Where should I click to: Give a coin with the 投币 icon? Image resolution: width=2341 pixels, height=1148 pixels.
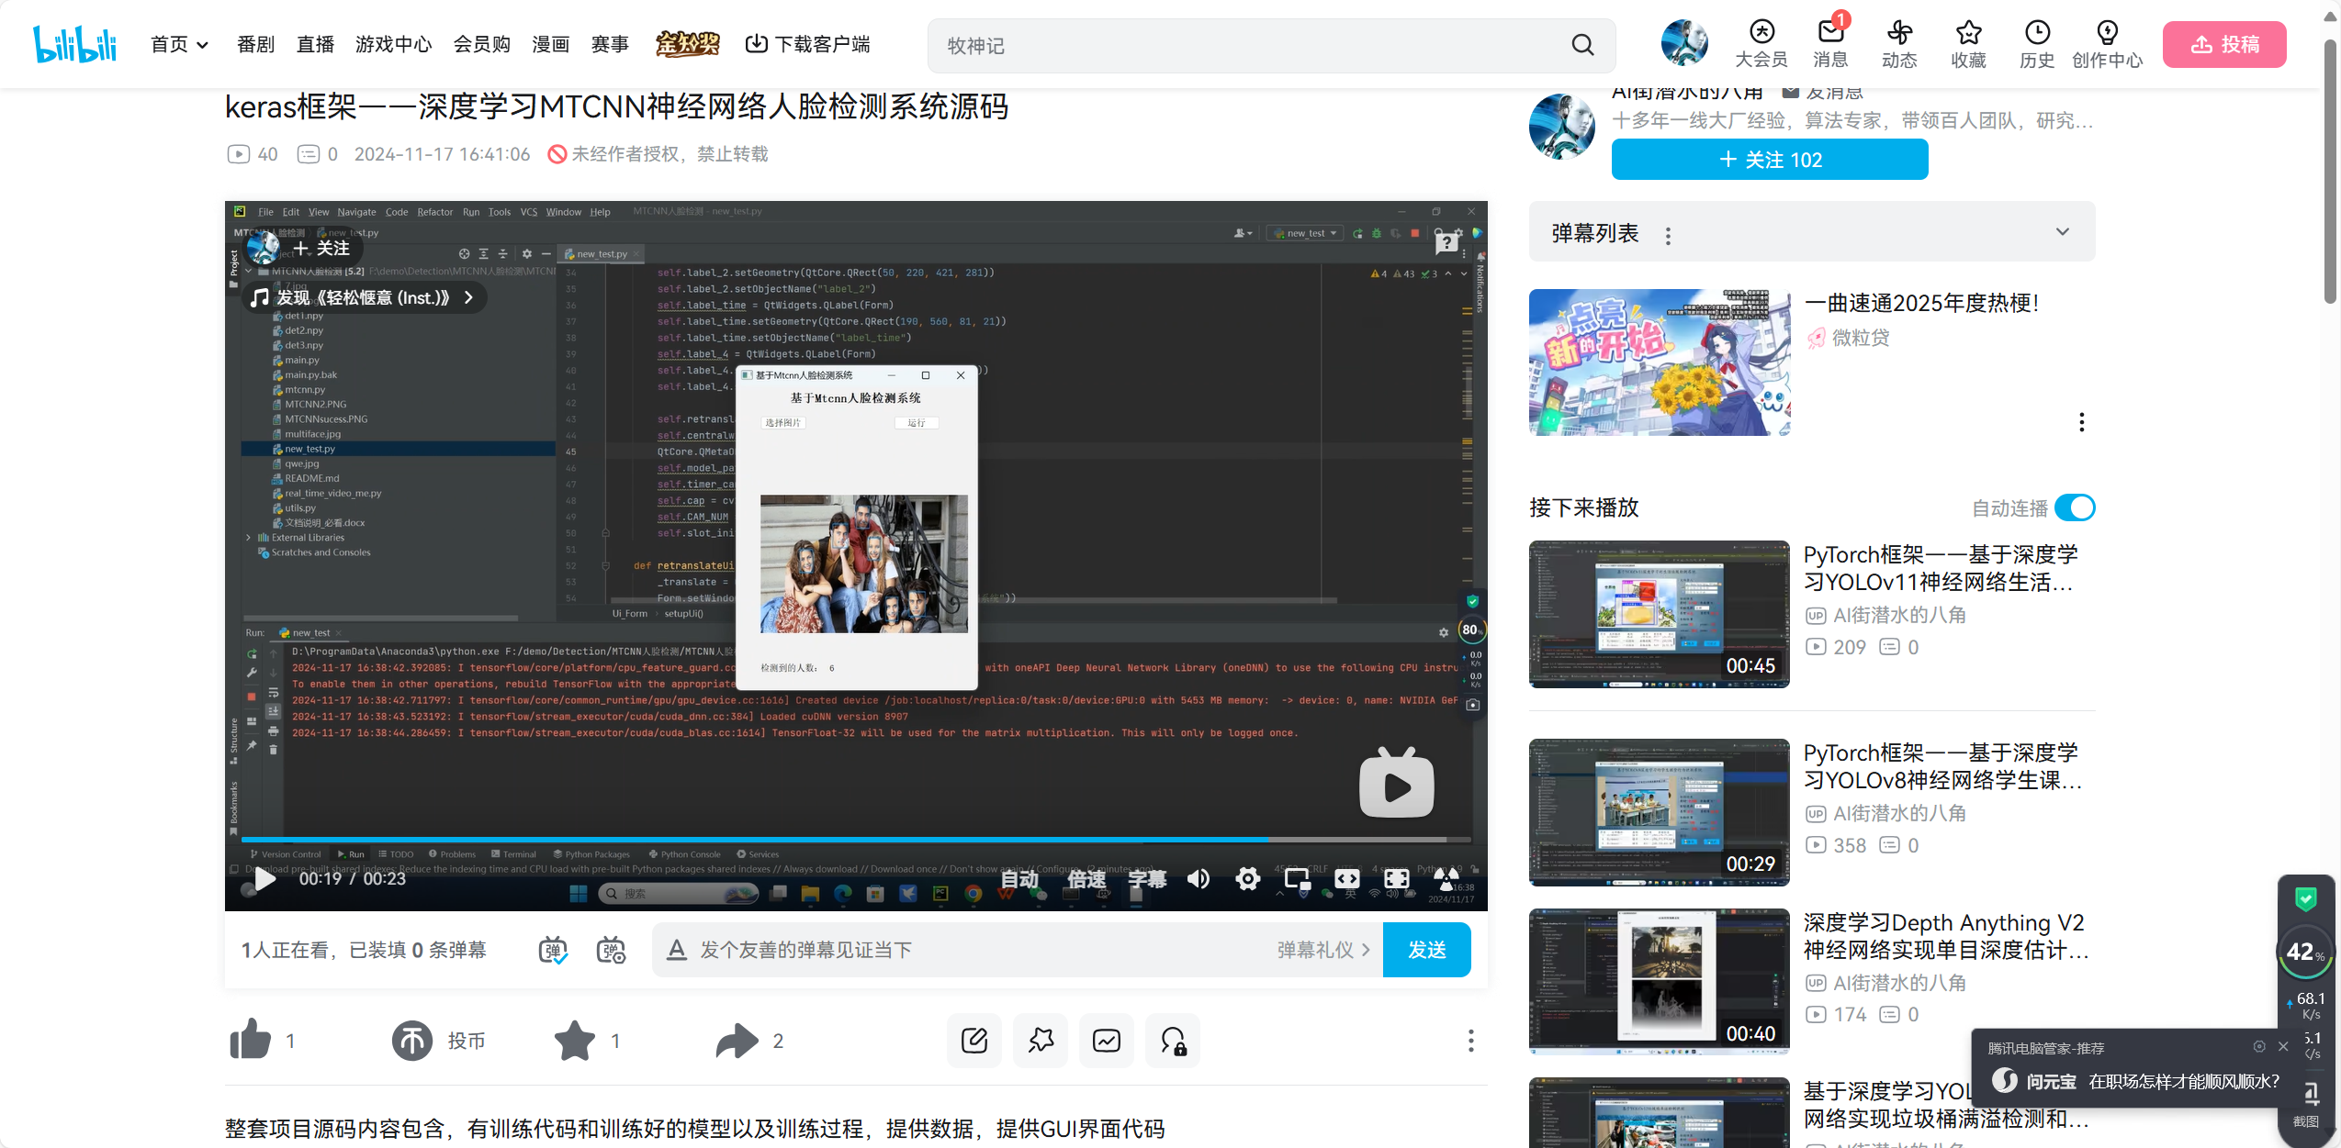tap(412, 1040)
